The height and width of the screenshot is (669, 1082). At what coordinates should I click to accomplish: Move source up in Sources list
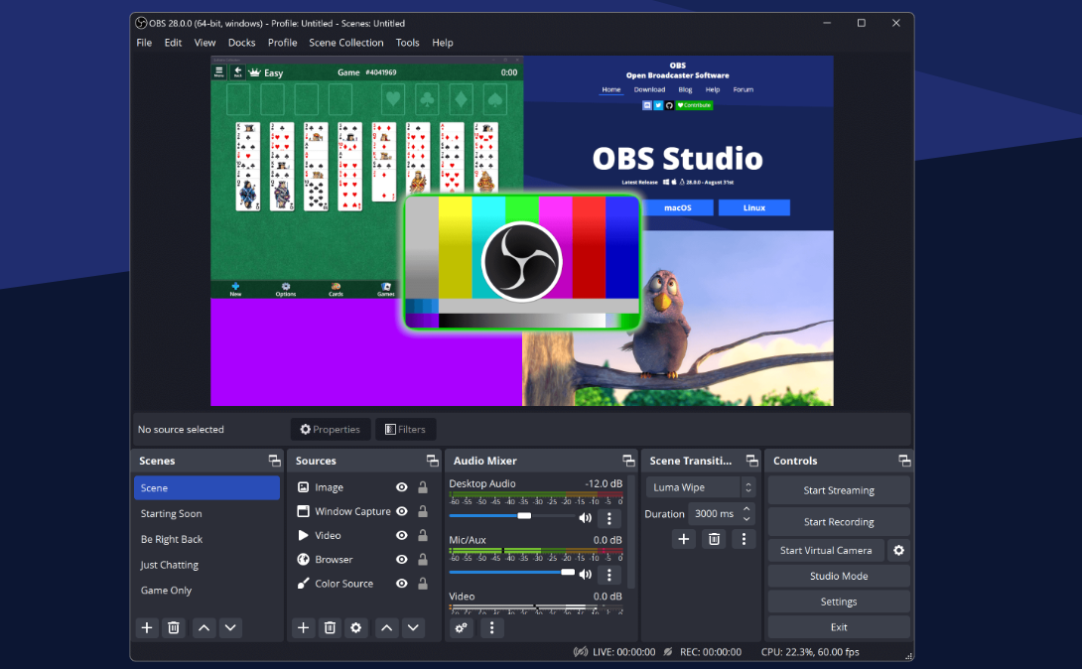[x=386, y=627]
